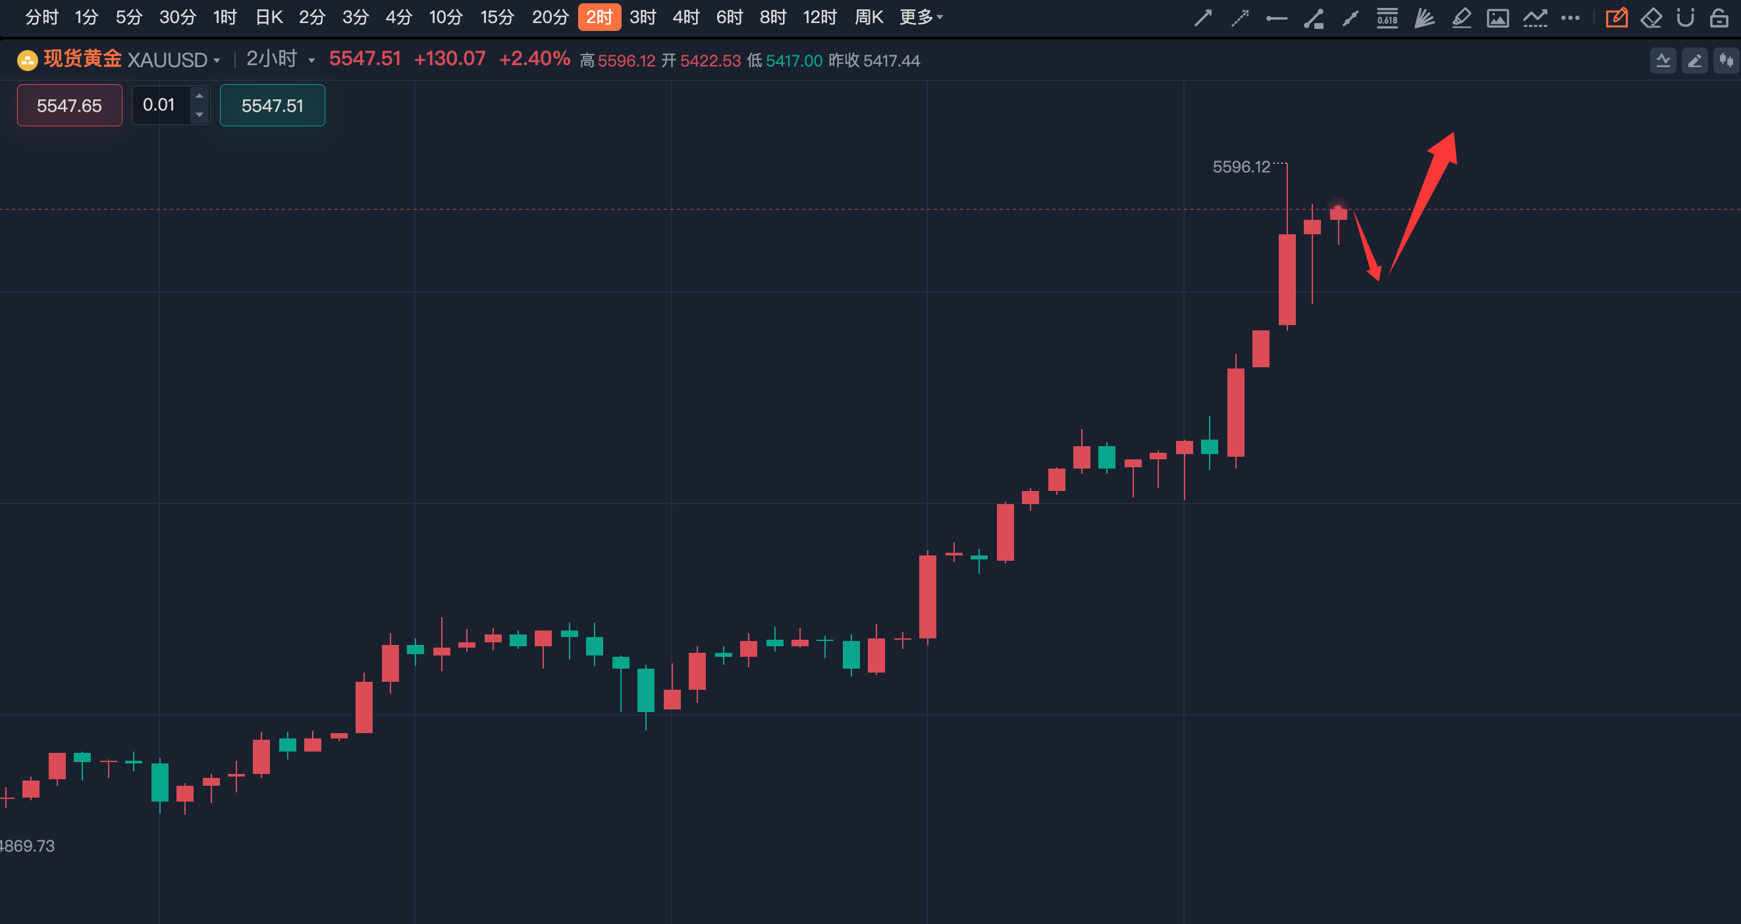Toggle the orange drawing mode button
Viewport: 1741px width, 924px height.
(x=1617, y=18)
